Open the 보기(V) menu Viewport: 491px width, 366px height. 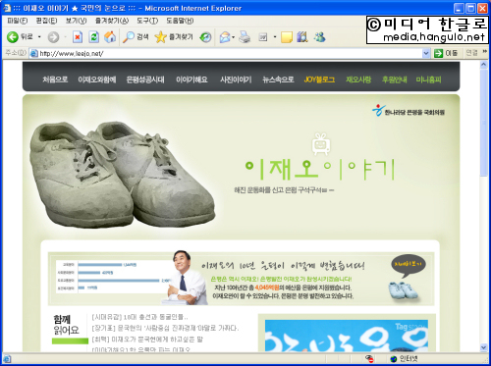click(76, 21)
